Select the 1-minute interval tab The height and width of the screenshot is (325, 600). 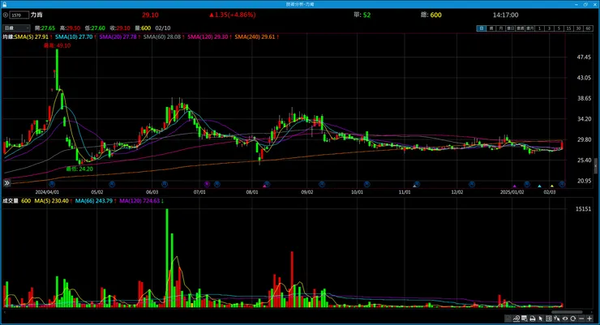(x=539, y=28)
